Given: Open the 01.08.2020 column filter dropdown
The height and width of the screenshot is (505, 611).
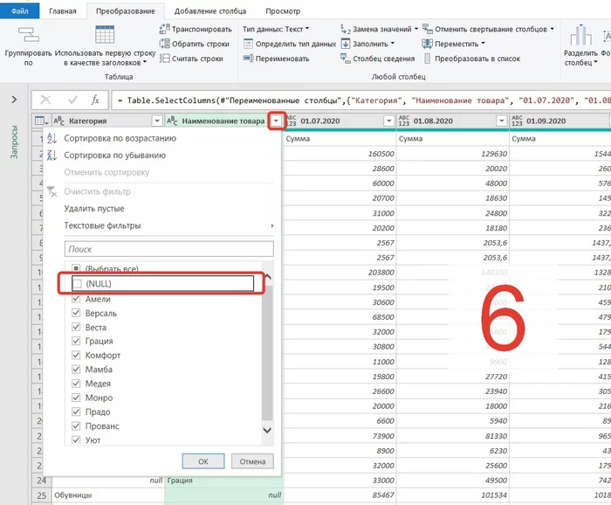Looking at the screenshot, I should tap(502, 121).
